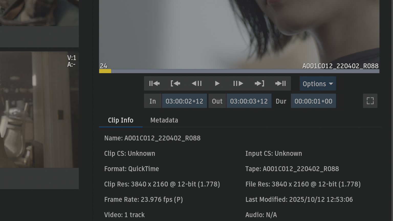The image size is (393, 221).
Task: Jump to the clip start
Action: pos(154,83)
